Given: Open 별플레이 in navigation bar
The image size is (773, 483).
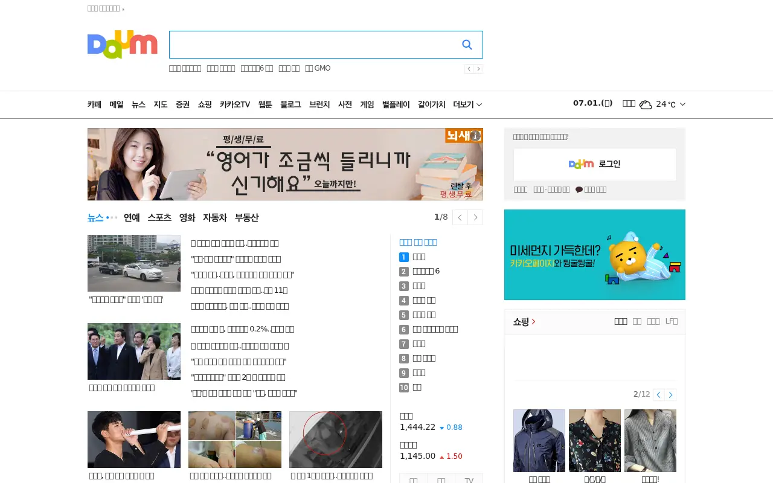Looking at the screenshot, I should tap(396, 104).
